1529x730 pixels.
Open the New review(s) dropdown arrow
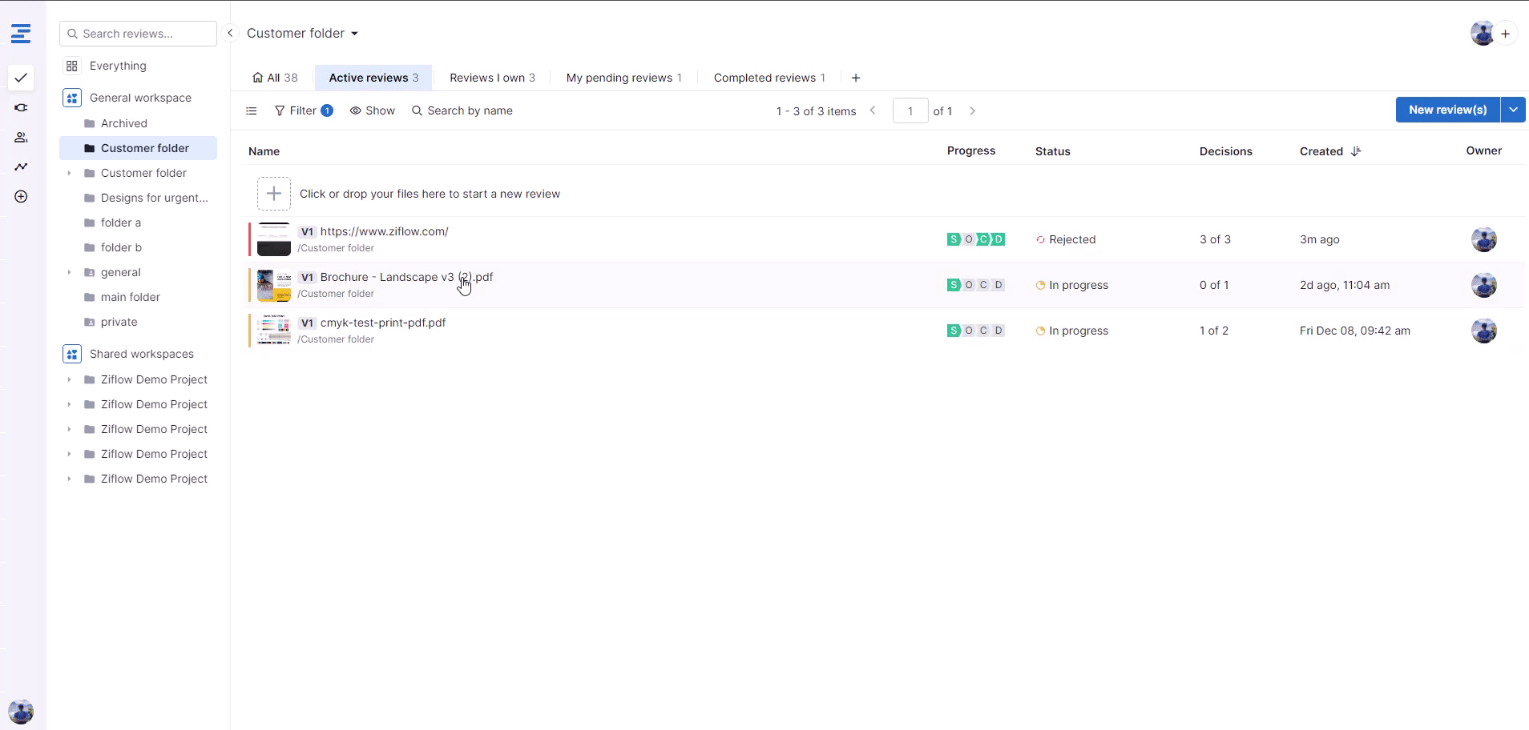(x=1513, y=110)
